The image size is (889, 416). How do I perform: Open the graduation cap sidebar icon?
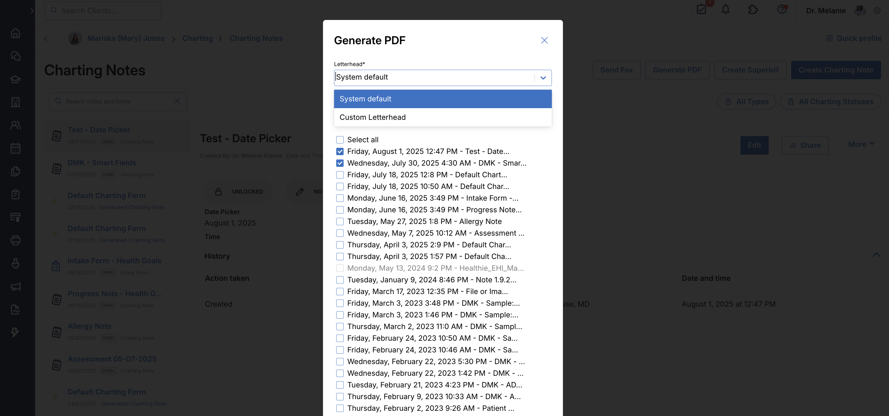click(x=15, y=79)
